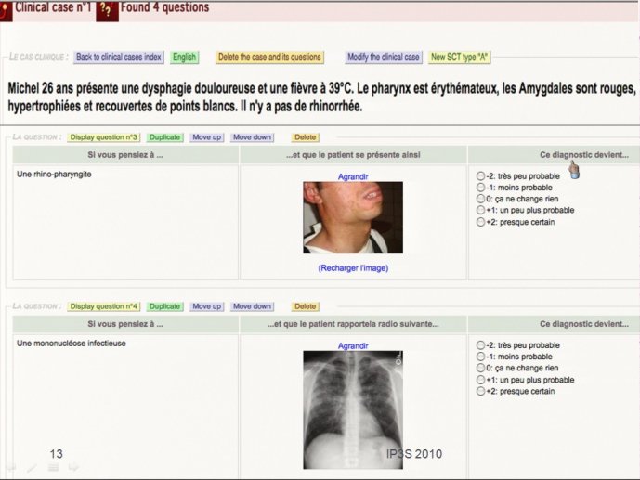
Task: Select '+1: un peu plus probable' for rhino-pharyngite
Action: (x=480, y=210)
